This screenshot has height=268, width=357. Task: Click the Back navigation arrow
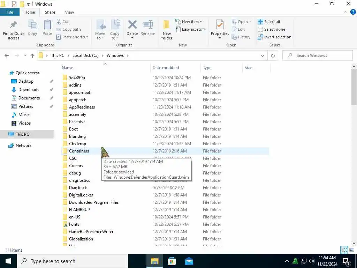[7, 55]
